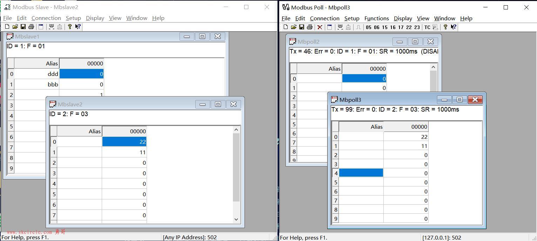Select Mbslave2 cell with value 22
This screenshot has height=241, width=537.
pos(125,142)
